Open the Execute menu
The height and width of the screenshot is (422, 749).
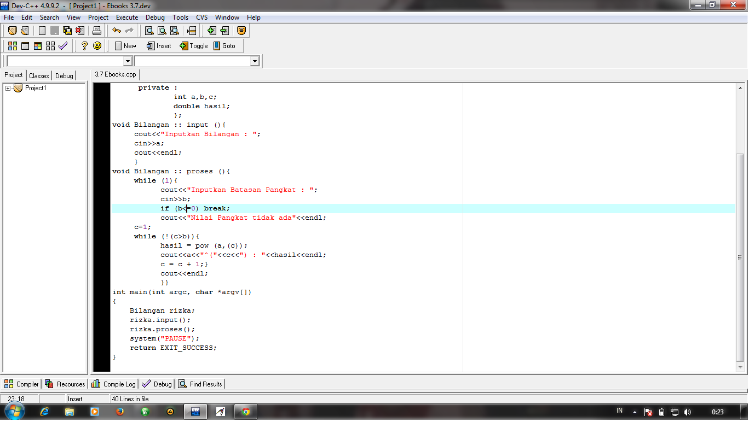127,17
